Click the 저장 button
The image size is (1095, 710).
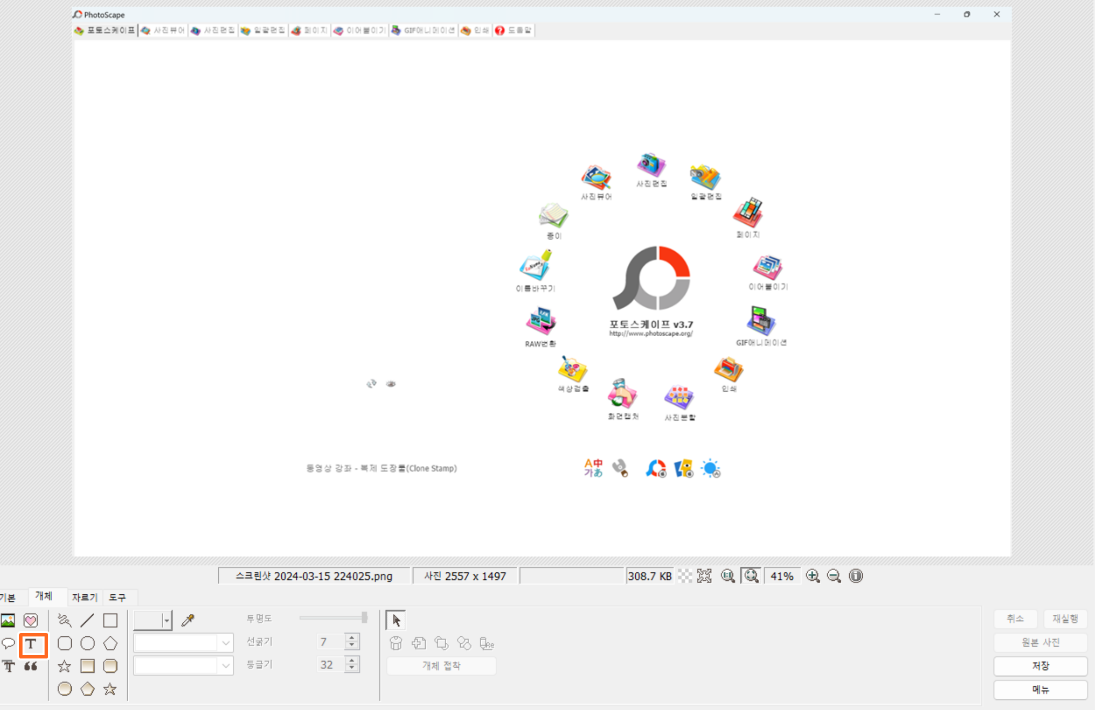pos(1040,666)
